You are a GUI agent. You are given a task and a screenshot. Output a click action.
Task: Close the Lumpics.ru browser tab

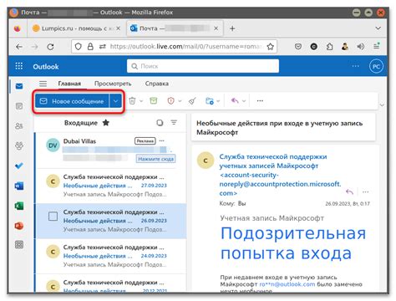click(x=118, y=28)
